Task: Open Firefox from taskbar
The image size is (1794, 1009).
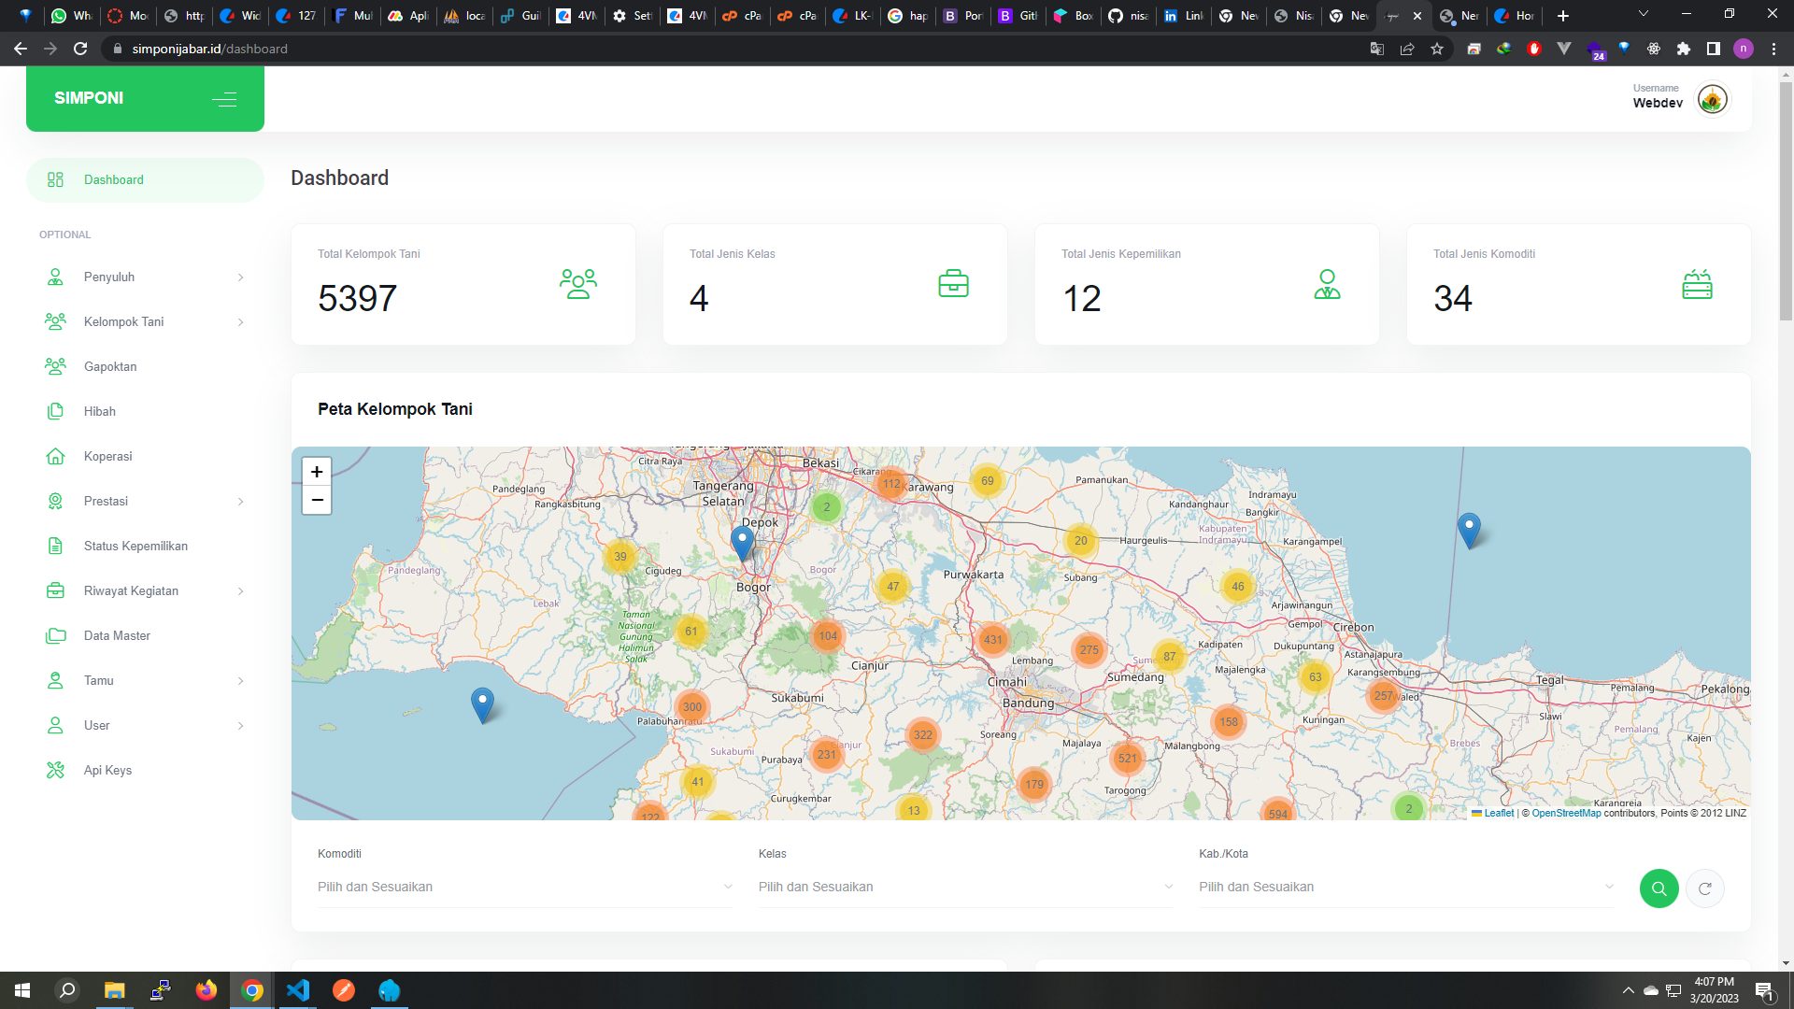Action: coord(206,990)
